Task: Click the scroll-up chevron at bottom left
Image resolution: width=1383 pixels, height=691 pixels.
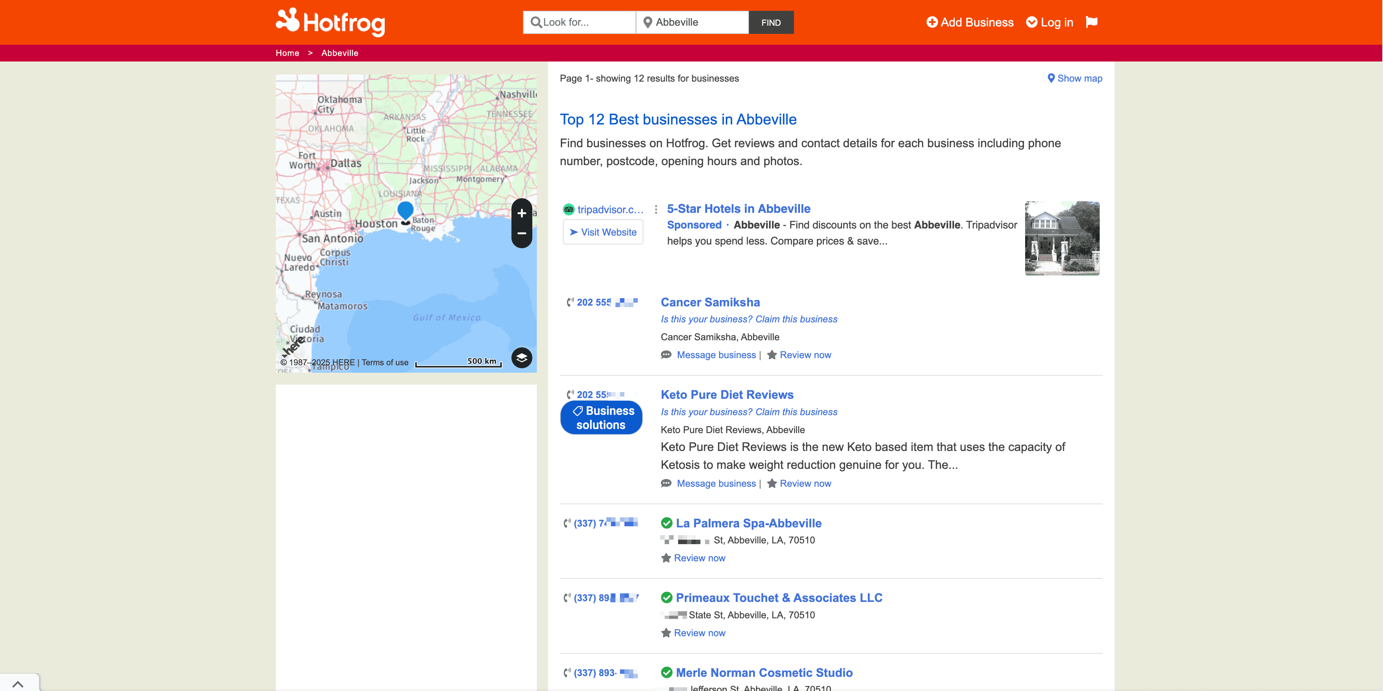Action: [x=18, y=684]
